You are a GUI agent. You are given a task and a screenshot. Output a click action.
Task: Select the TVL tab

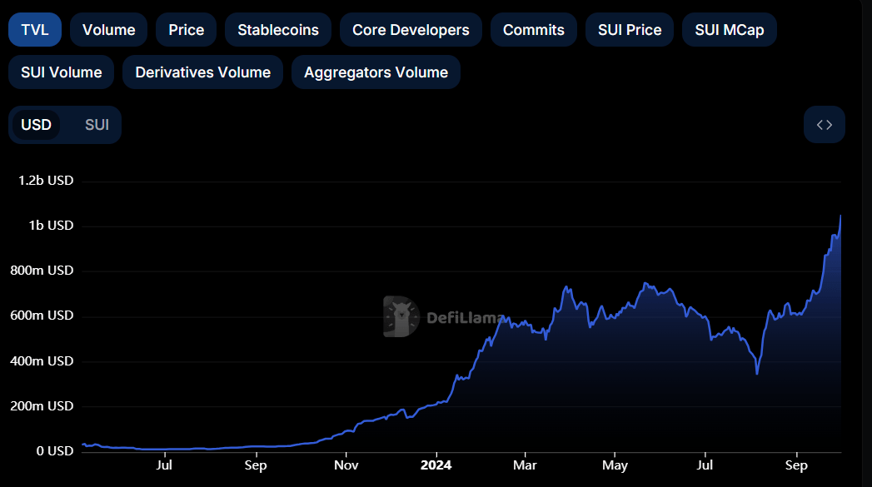[34, 29]
